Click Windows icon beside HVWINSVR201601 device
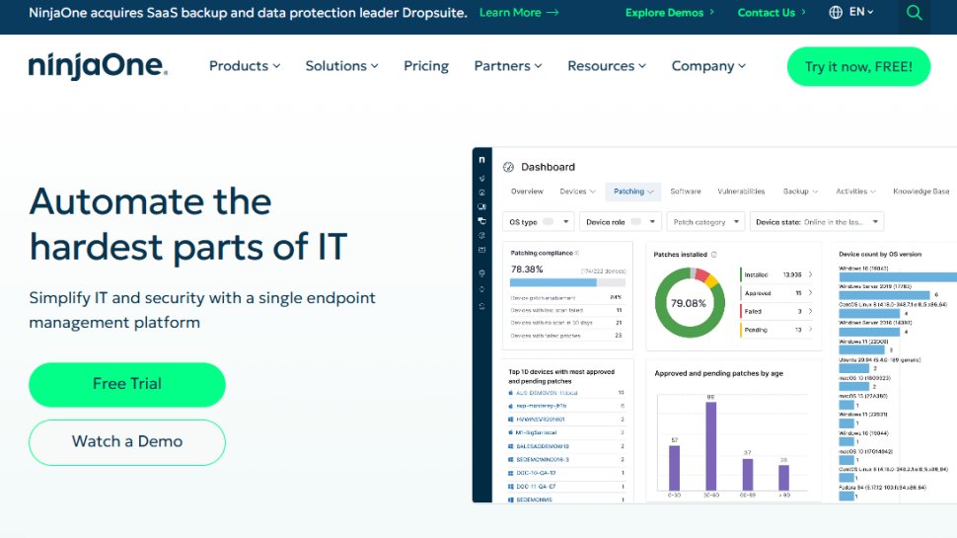 click(x=511, y=420)
